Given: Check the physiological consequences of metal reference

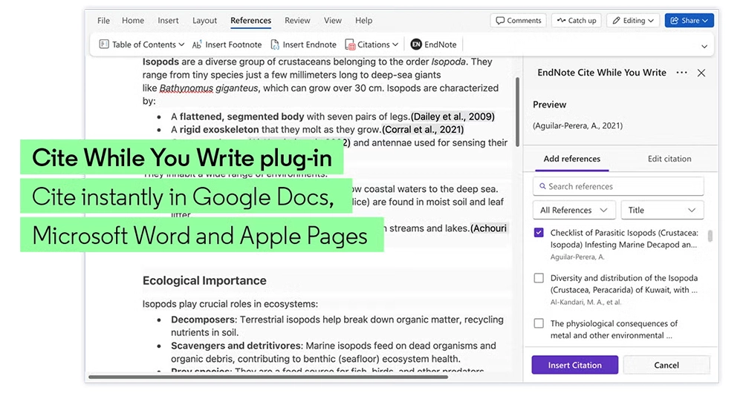Looking at the screenshot, I should click(x=539, y=323).
